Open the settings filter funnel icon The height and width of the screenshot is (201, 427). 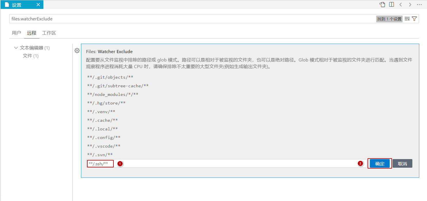[x=414, y=19]
